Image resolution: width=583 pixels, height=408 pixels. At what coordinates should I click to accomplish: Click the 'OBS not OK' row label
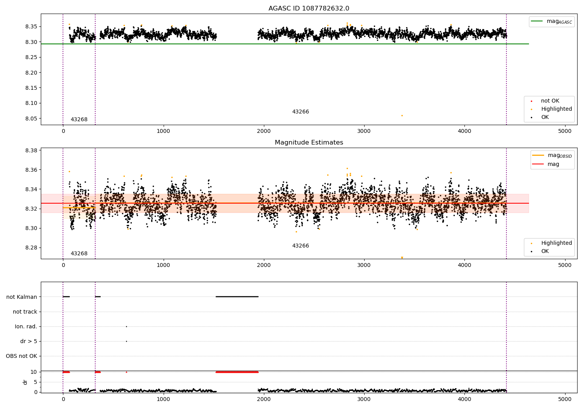(x=22, y=356)
